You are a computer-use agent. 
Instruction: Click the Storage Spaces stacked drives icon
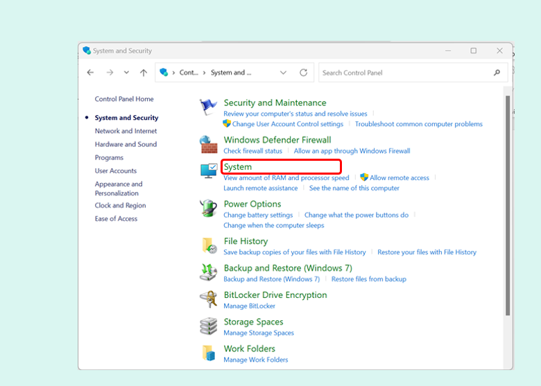[208, 326]
